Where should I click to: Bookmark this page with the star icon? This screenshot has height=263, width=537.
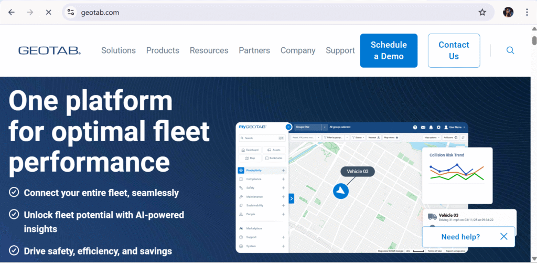coord(482,13)
